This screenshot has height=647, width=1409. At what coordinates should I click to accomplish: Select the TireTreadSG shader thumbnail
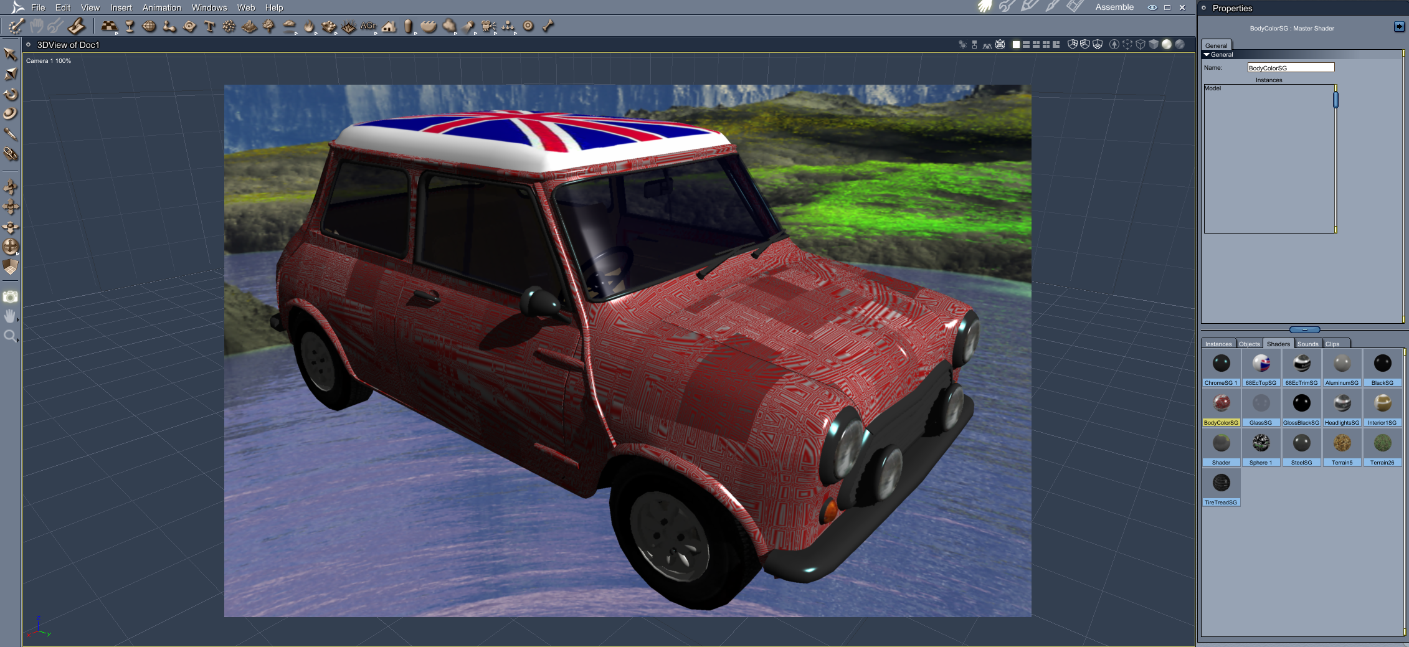pyautogui.click(x=1221, y=488)
